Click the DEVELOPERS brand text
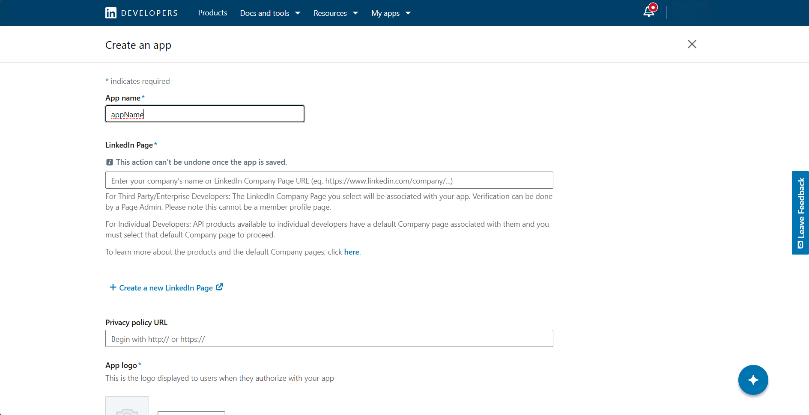Screen dimensions: 809x415 tap(149, 13)
